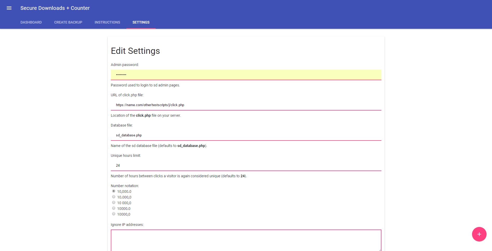Click the Admin password field
This screenshot has width=492, height=251.
pyautogui.click(x=246, y=75)
